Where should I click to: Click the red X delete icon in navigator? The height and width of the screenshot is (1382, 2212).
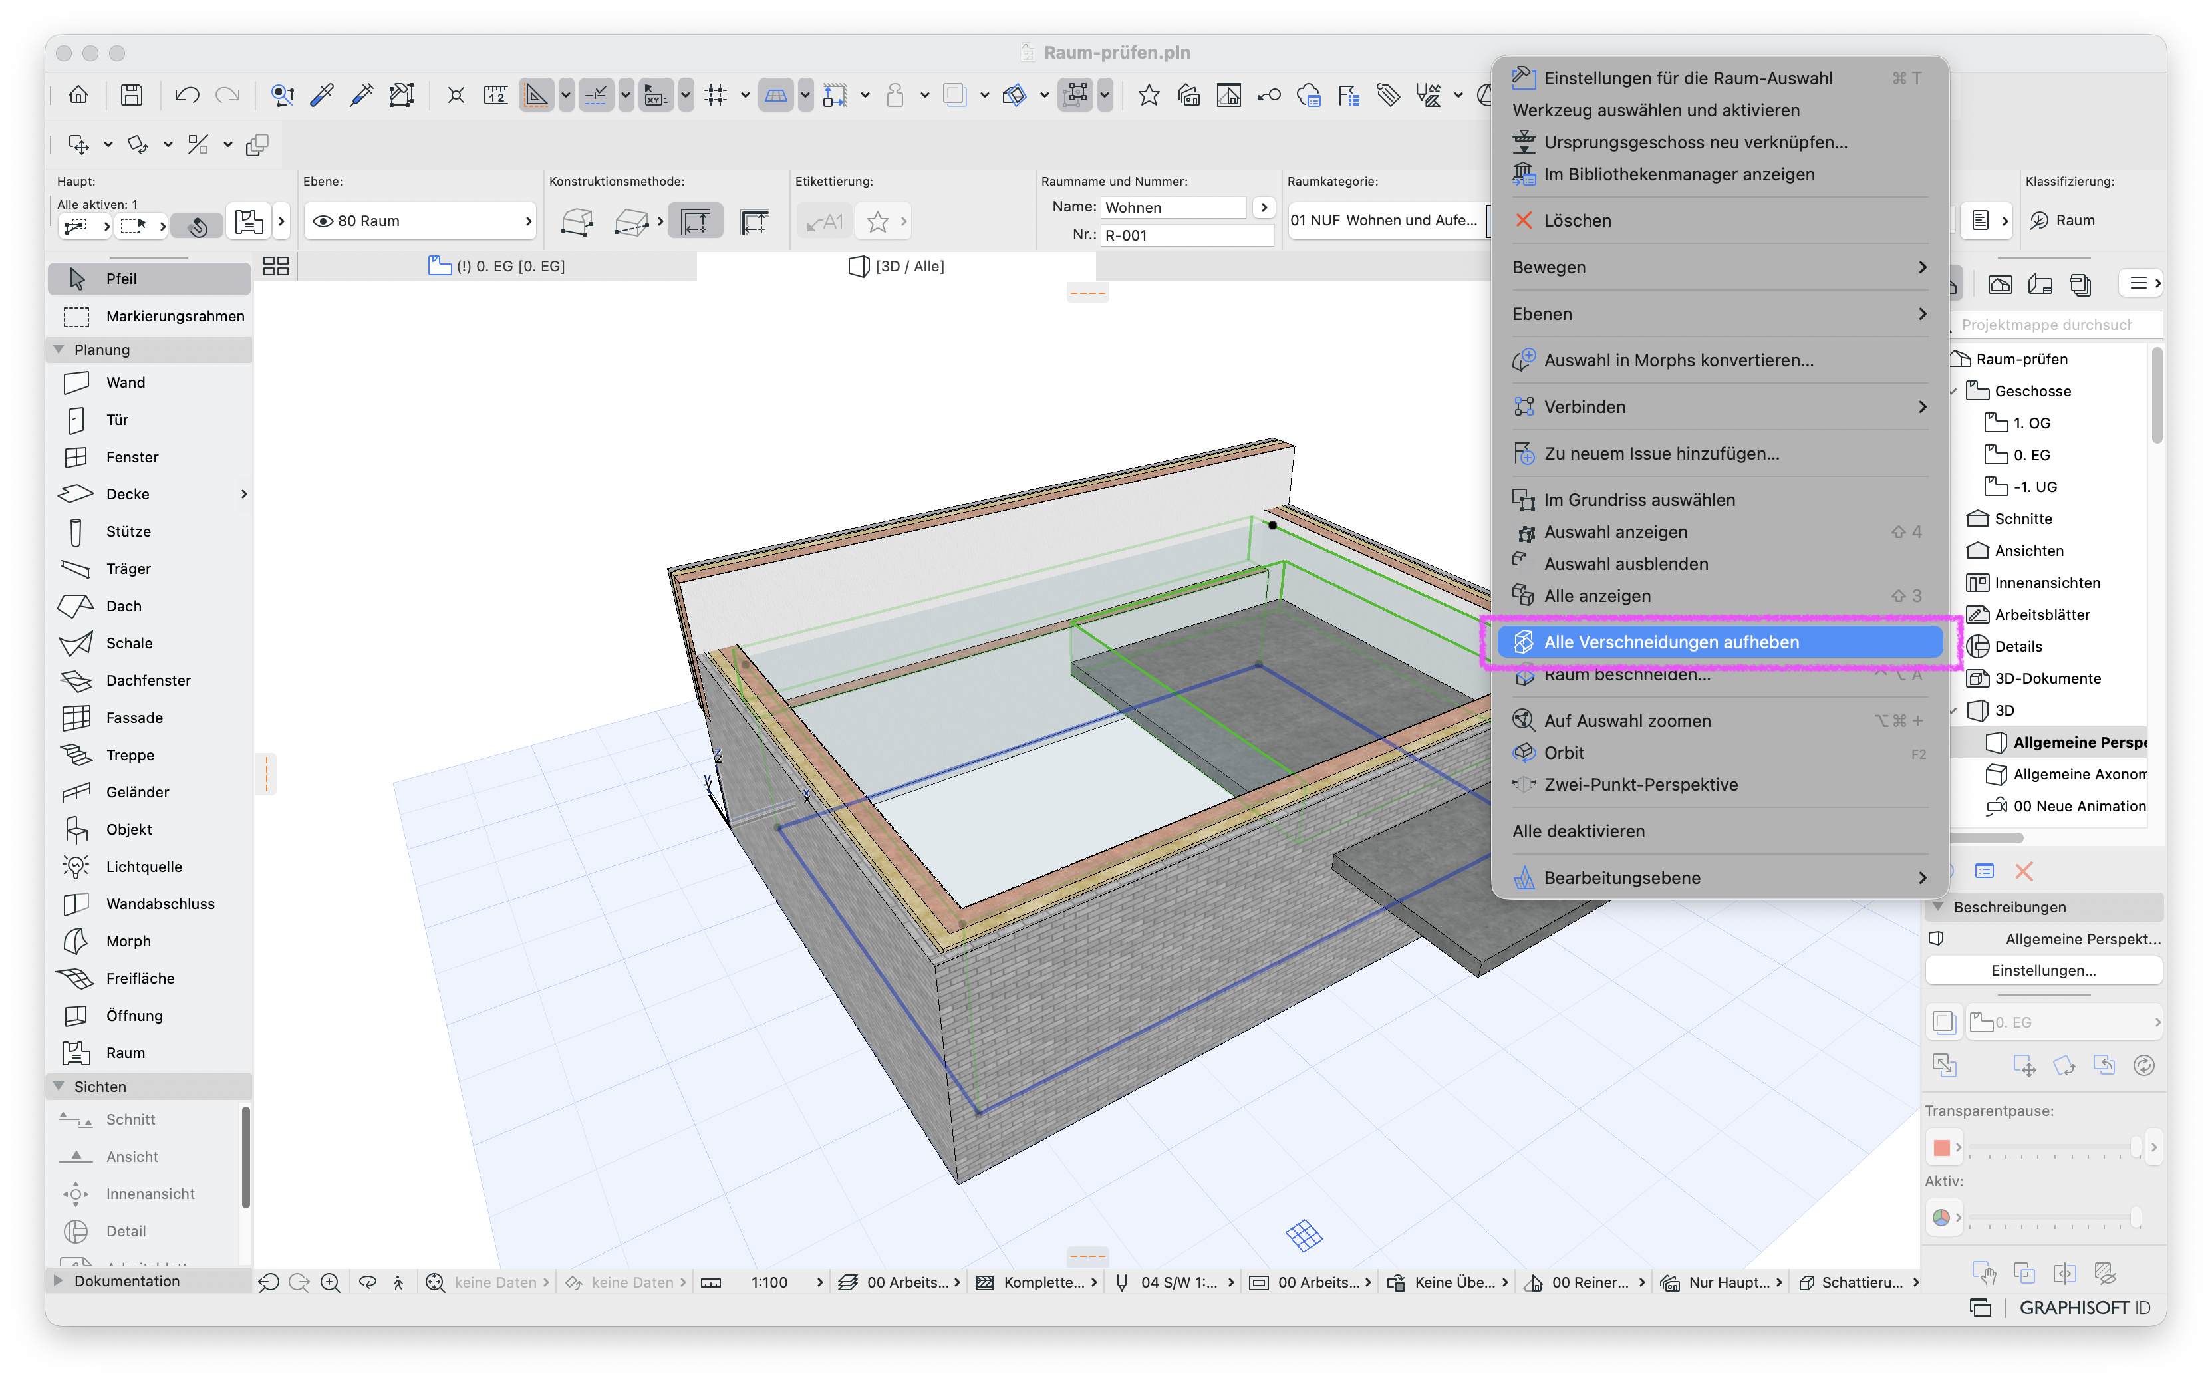(2024, 871)
